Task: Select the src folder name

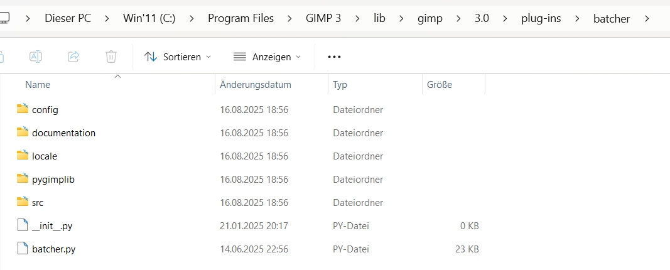Action: point(38,202)
